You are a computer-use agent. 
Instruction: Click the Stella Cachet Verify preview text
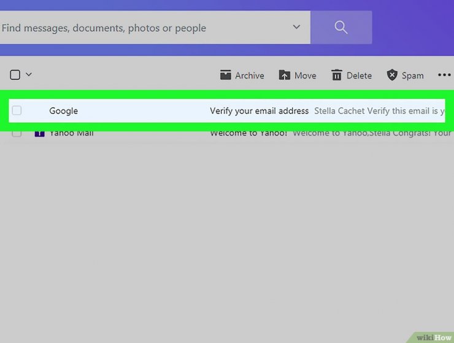(379, 111)
